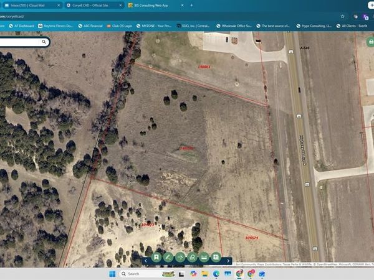Open Task View from the taskbar
The image size is (374, 280).
click(x=181, y=274)
